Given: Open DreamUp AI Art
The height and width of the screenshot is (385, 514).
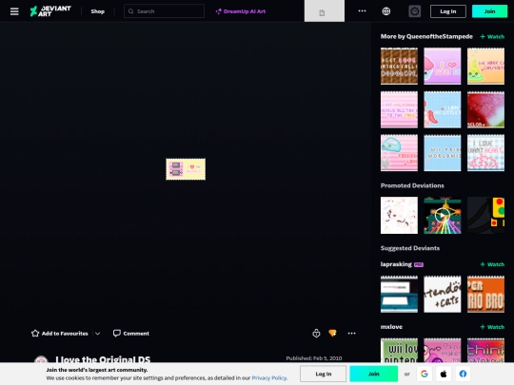Looking at the screenshot, I should (241, 11).
